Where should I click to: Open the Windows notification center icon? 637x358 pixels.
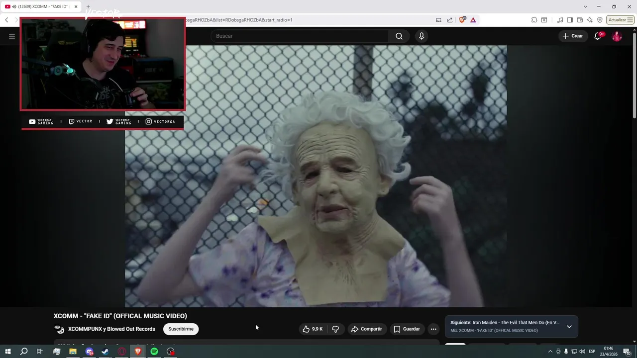(x=627, y=352)
